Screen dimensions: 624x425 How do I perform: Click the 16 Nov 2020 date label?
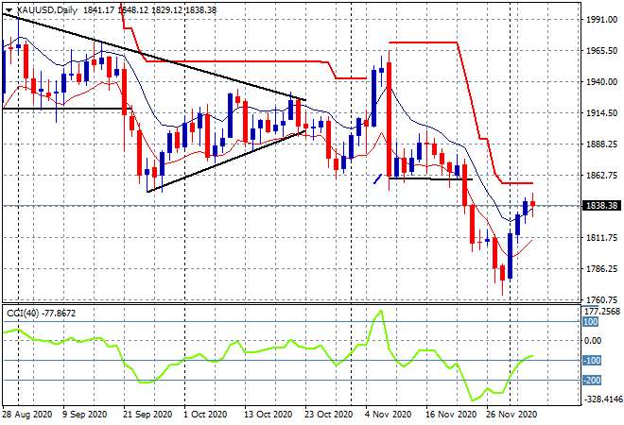coord(451,415)
